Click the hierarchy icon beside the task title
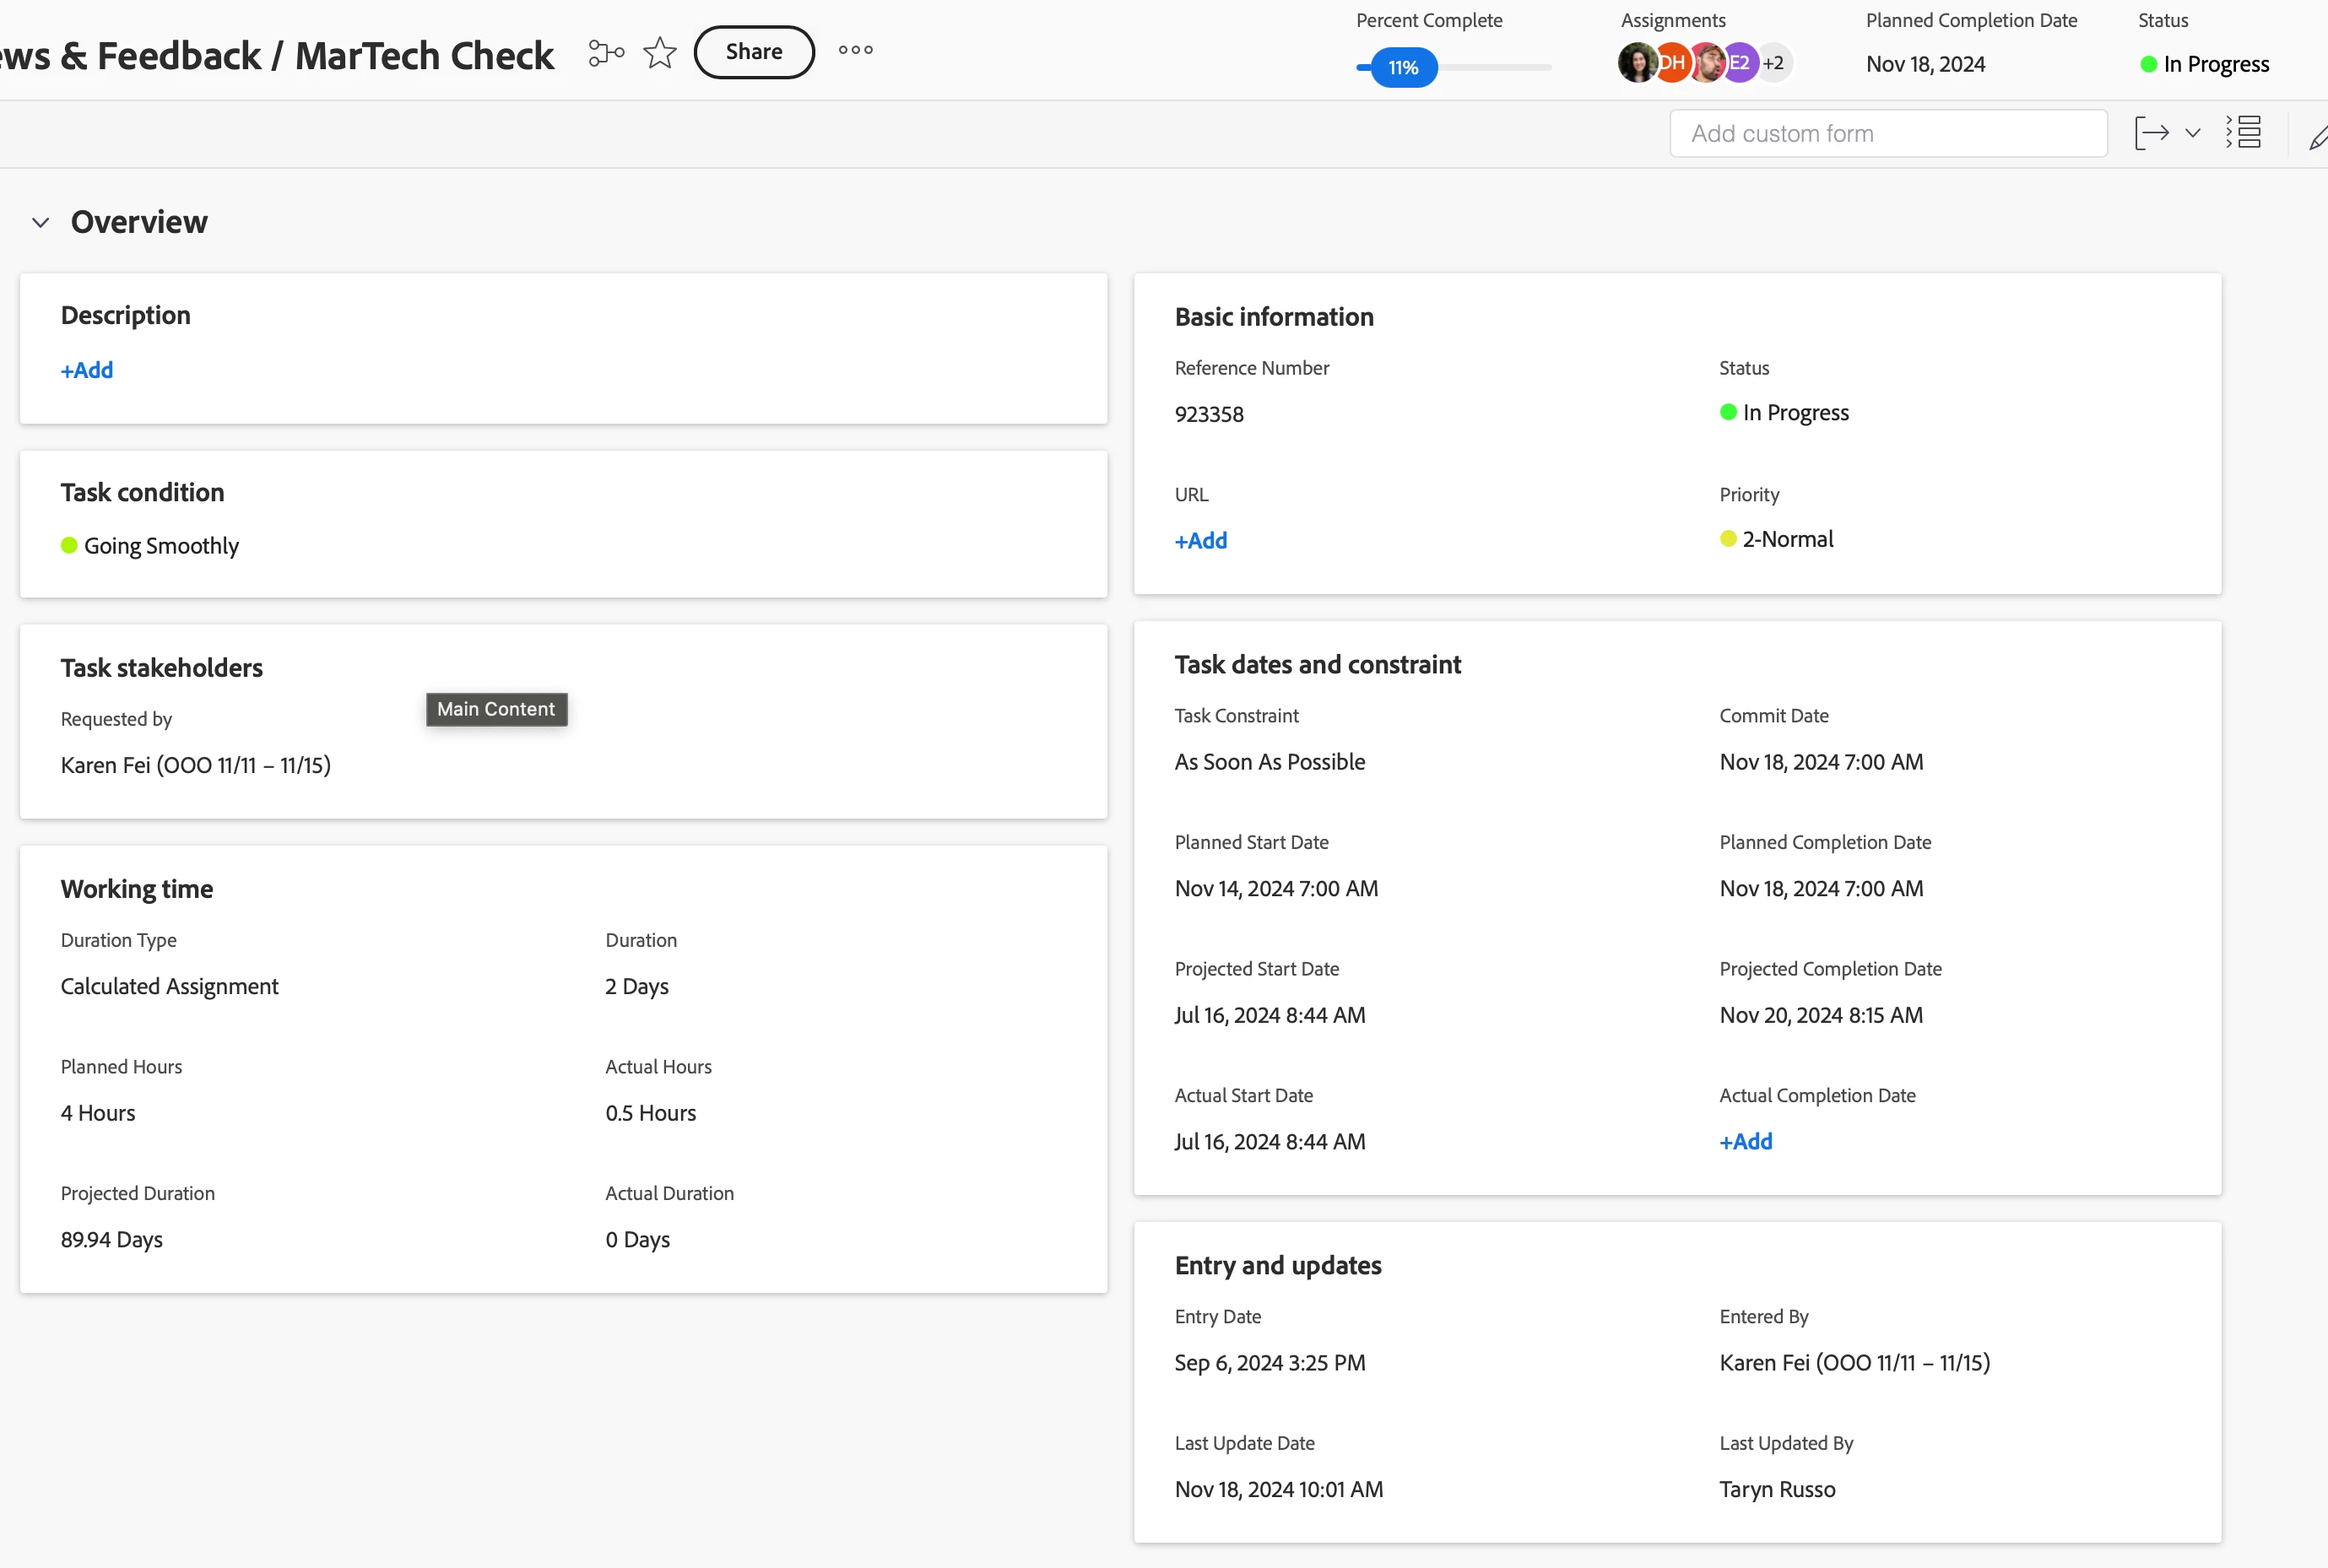Viewport: 2328px width, 1568px height. click(606, 52)
